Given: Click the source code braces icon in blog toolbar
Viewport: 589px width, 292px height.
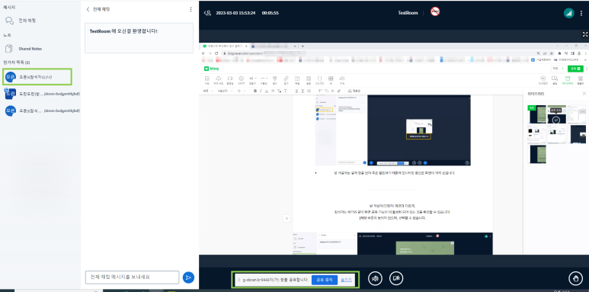Looking at the screenshot, I should tap(320, 79).
